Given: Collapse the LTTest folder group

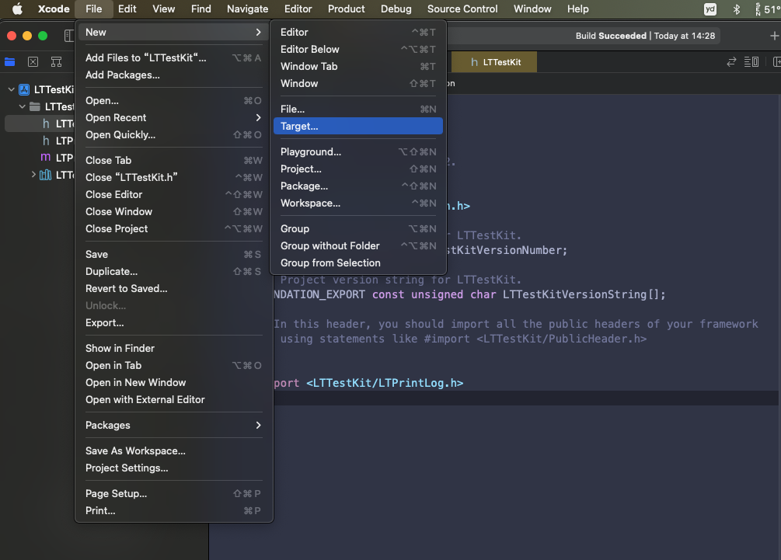Looking at the screenshot, I should tap(22, 106).
